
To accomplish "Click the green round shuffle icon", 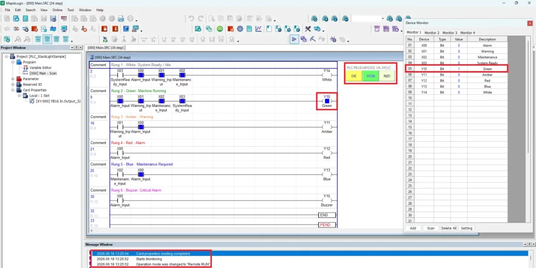I will (220, 29).
